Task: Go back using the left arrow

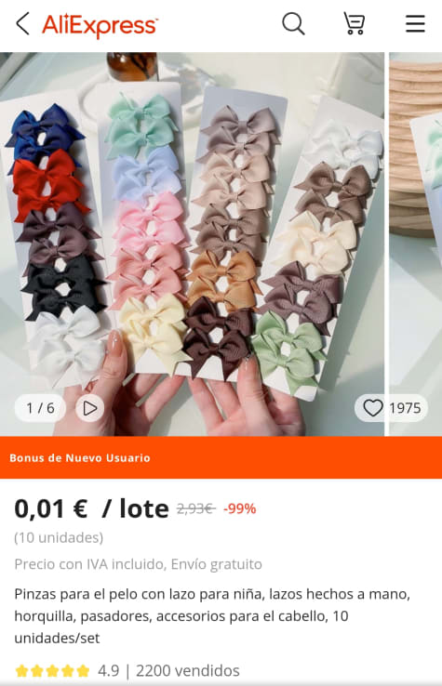Action: 22,23
